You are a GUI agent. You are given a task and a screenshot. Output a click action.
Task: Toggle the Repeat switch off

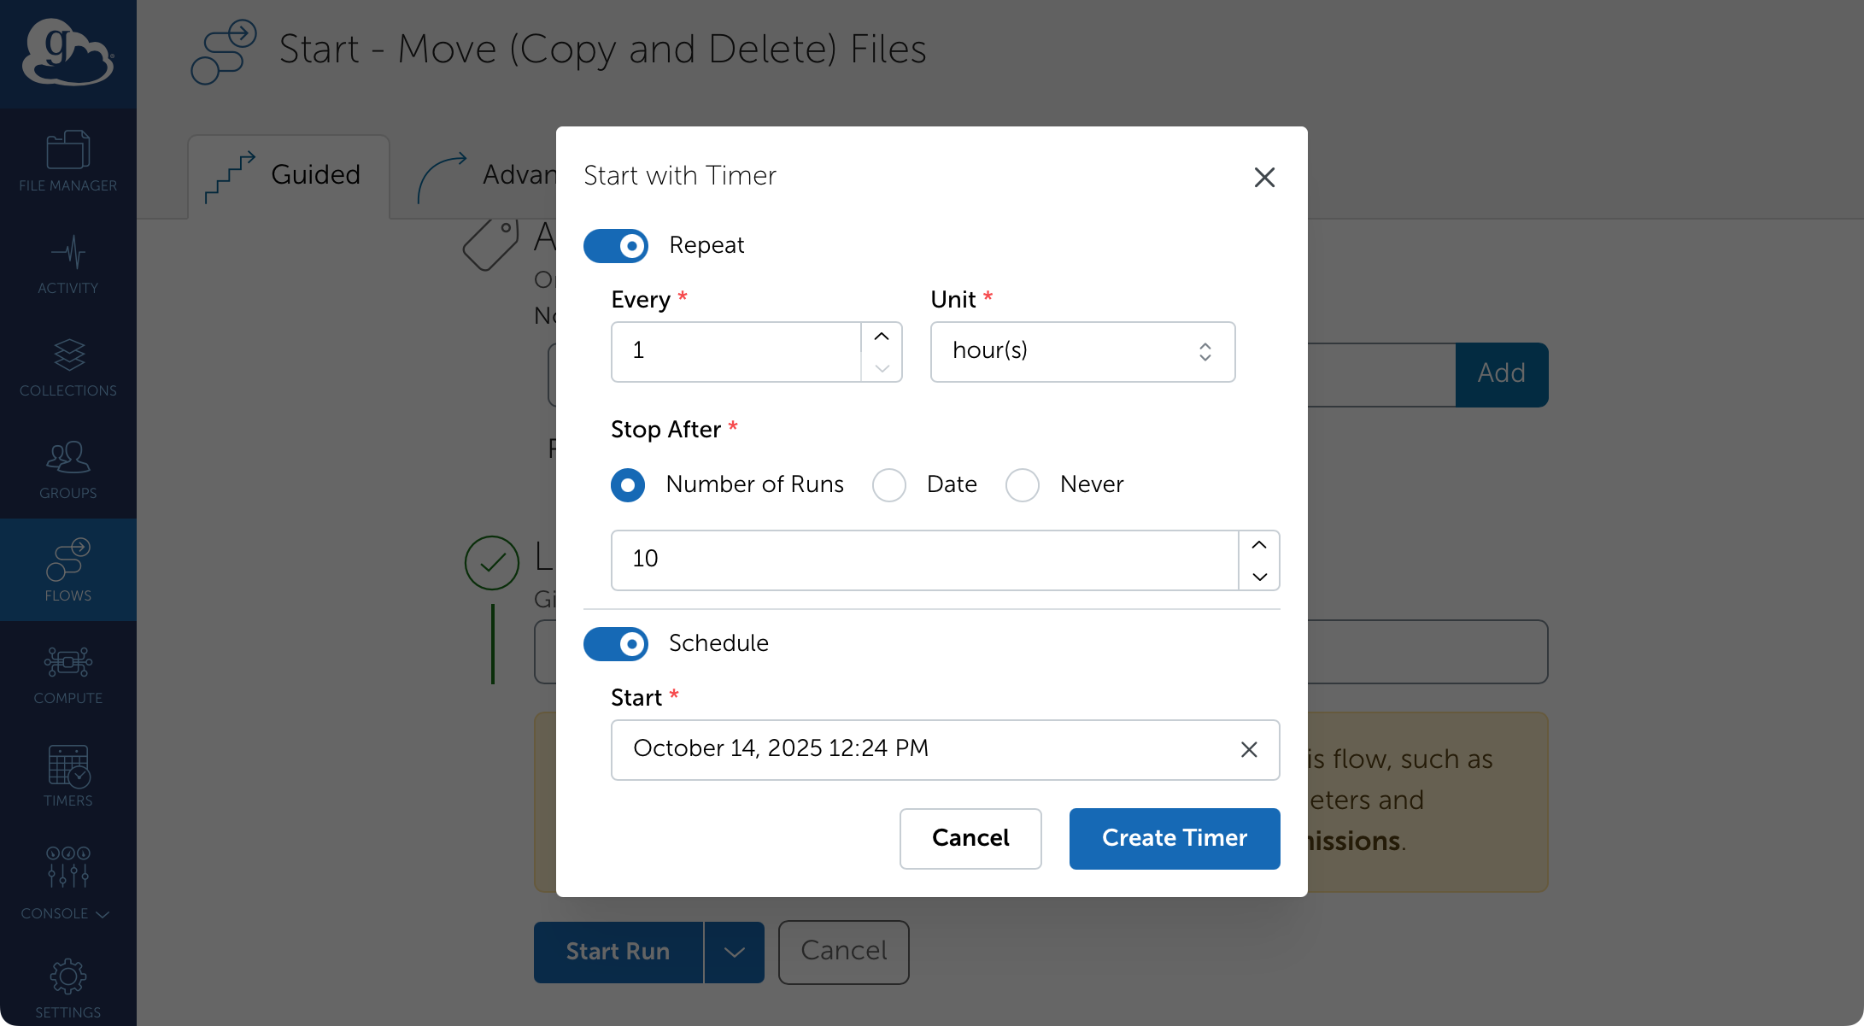pyautogui.click(x=615, y=246)
